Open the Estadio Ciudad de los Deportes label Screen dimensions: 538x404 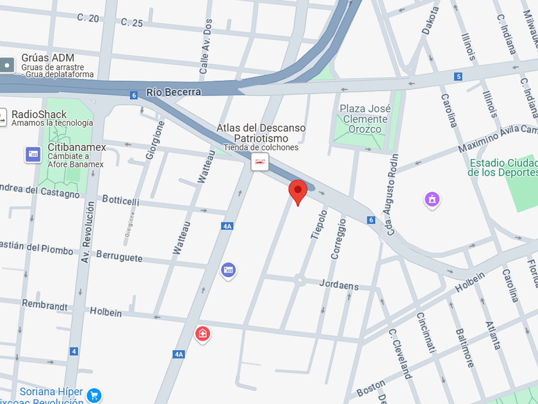click(503, 167)
